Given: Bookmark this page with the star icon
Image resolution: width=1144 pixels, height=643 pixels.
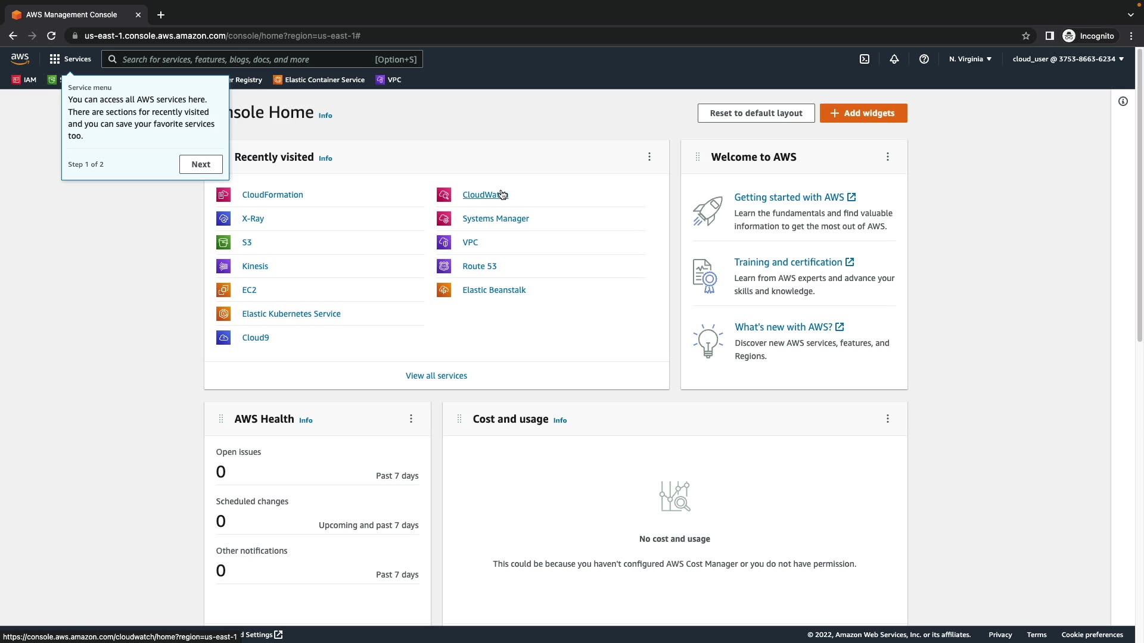Looking at the screenshot, I should [x=1026, y=36].
